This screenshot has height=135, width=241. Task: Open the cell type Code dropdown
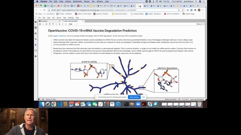(73, 24)
